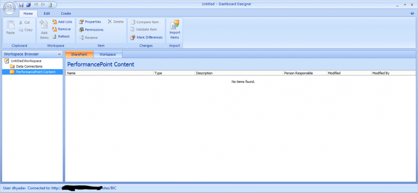
Task: Click the Redo arrow in quick access toolbar
Action: pos(42,4)
